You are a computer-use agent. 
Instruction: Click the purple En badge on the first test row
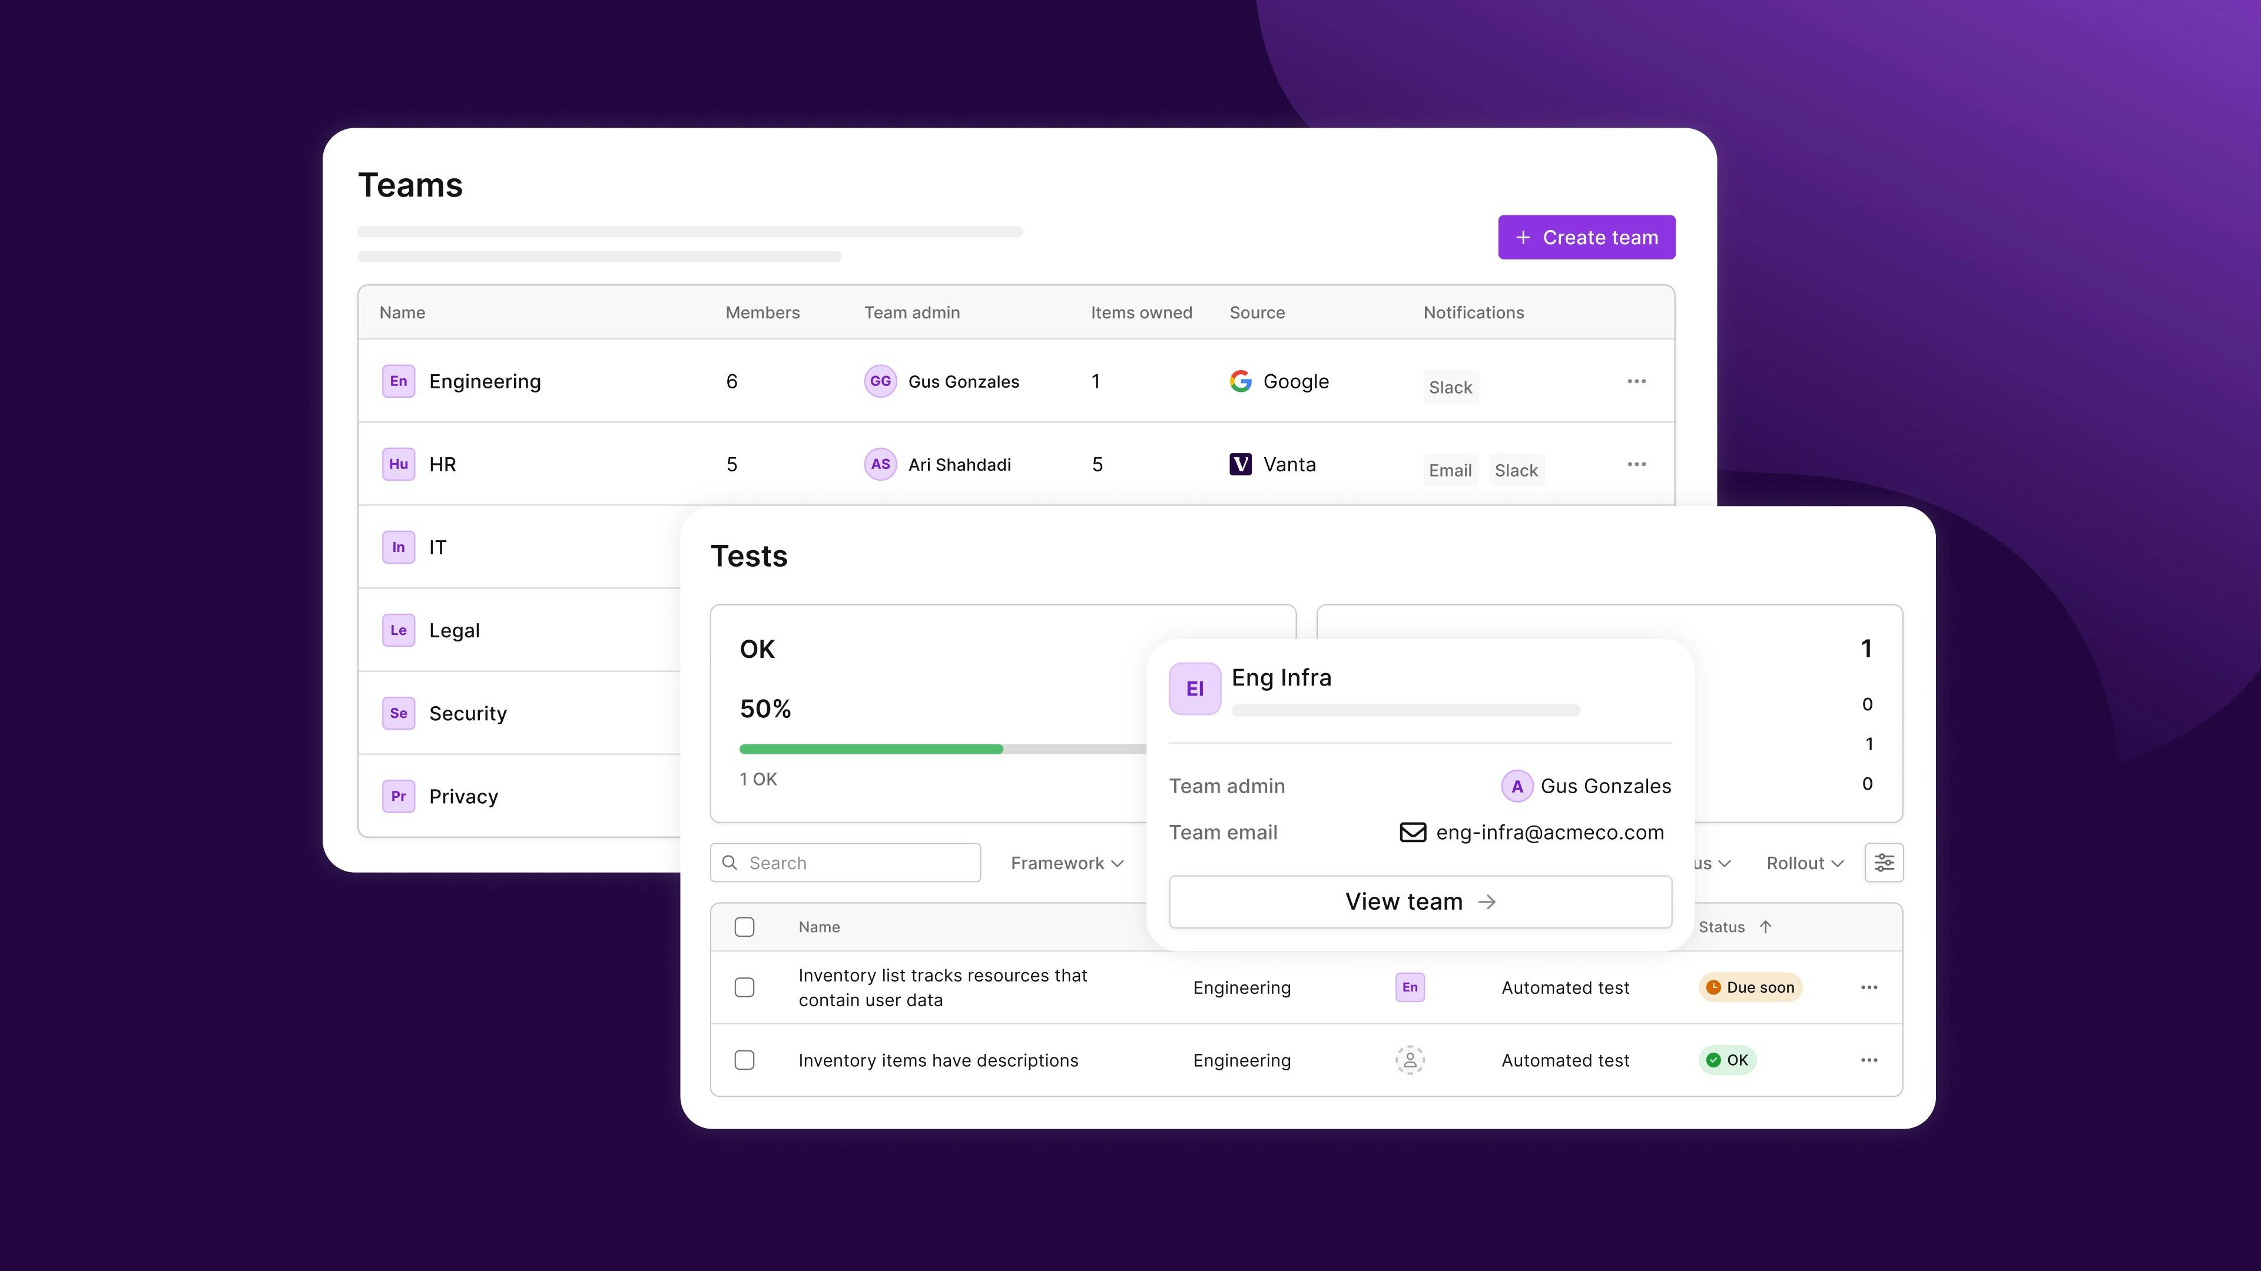point(1410,987)
